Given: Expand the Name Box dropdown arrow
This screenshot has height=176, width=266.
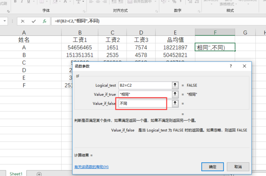Looking at the screenshot, I should pos(5,21).
